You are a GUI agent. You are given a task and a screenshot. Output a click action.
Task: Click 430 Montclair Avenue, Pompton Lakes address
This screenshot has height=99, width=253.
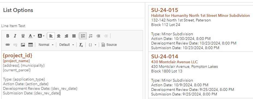coord(184,66)
